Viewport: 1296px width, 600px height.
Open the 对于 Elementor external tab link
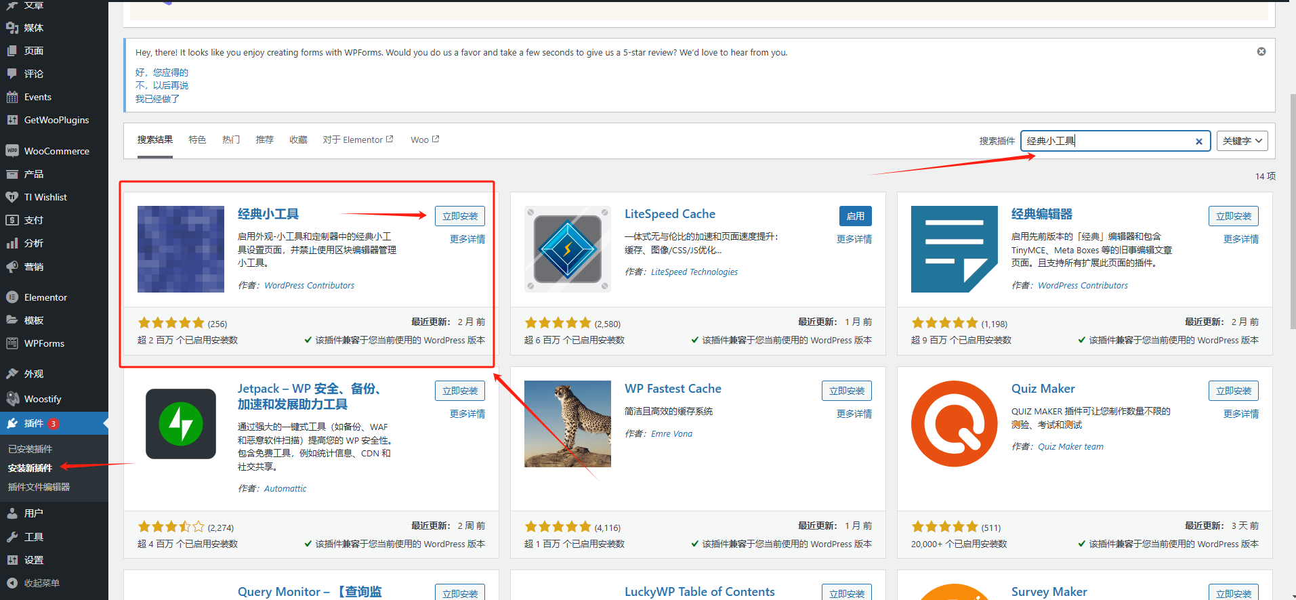click(x=358, y=140)
